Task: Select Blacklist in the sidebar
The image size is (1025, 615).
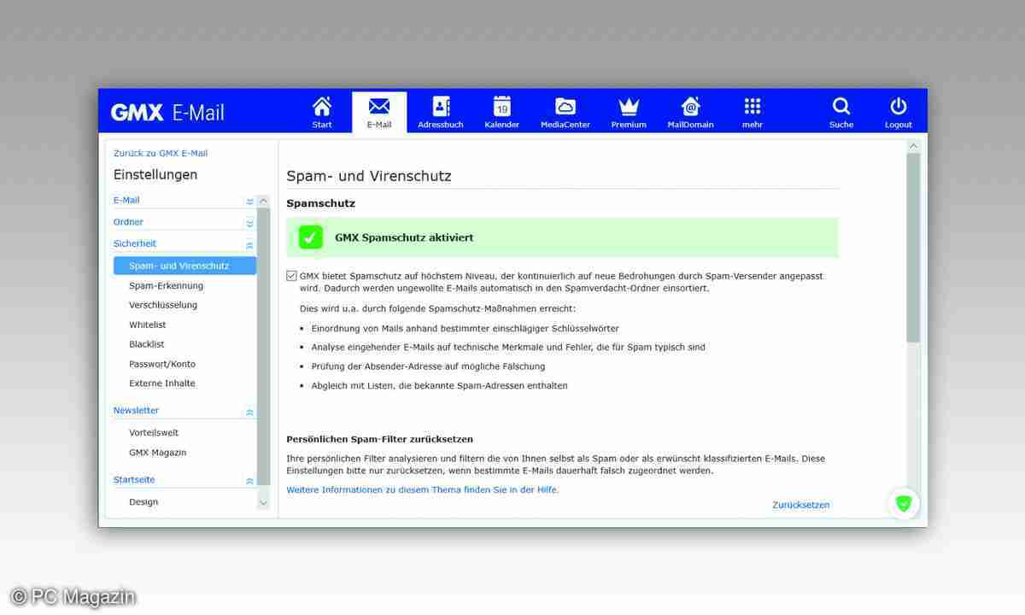Action: pyautogui.click(x=146, y=344)
